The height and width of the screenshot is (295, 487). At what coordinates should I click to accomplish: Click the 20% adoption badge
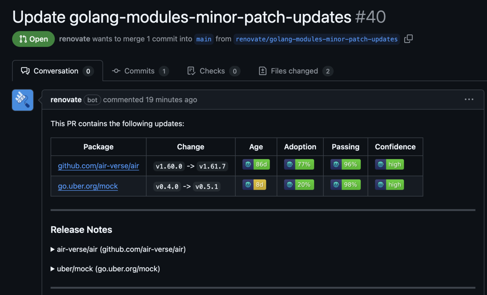pyautogui.click(x=299, y=185)
